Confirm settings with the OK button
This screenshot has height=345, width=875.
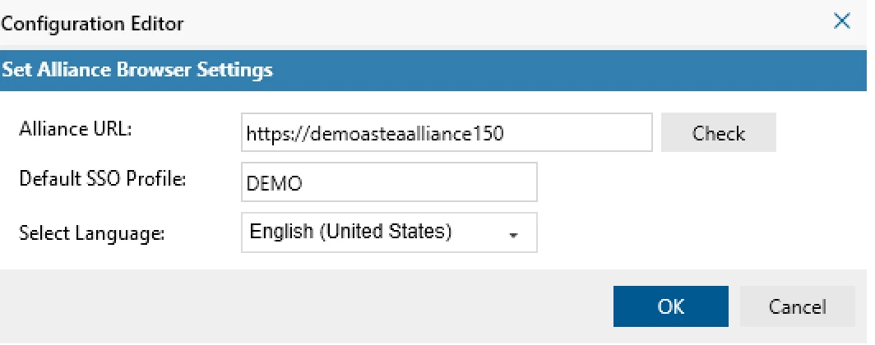(671, 307)
